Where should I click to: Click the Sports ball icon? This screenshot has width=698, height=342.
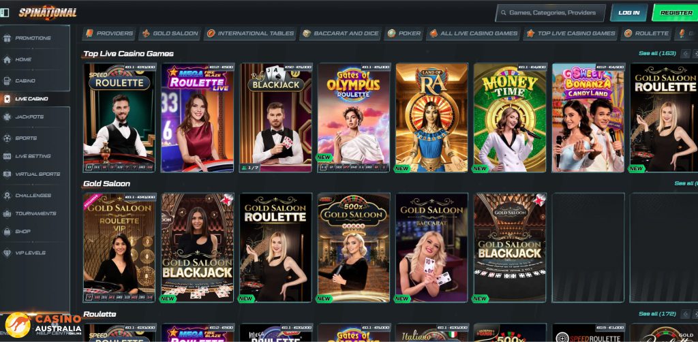(x=7, y=138)
